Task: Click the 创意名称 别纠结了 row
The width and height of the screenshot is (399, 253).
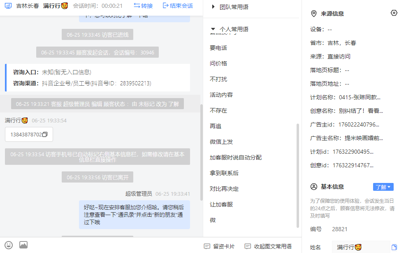Action: 346,111
